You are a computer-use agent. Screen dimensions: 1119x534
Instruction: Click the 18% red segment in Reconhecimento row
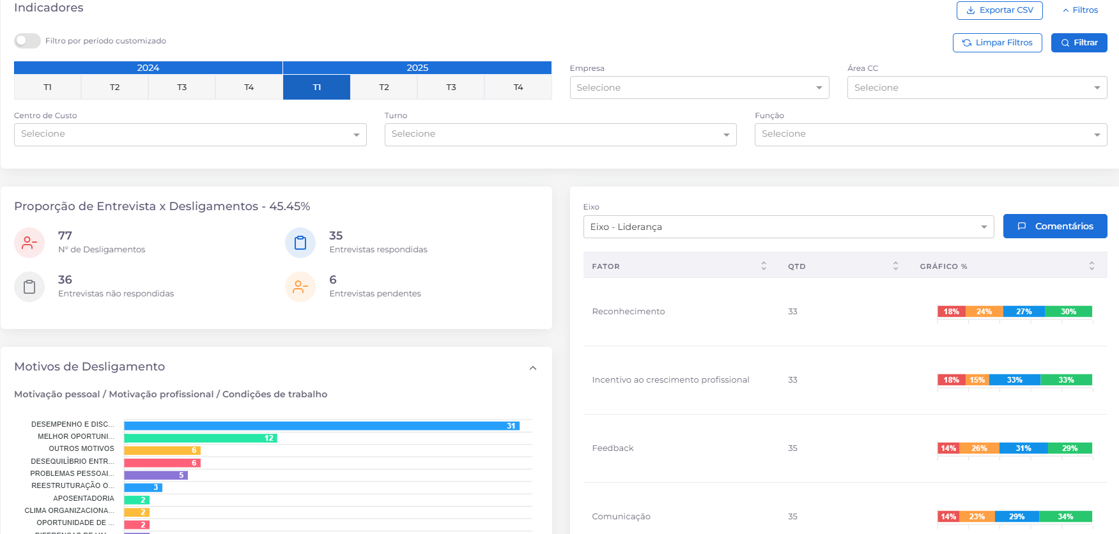point(952,312)
